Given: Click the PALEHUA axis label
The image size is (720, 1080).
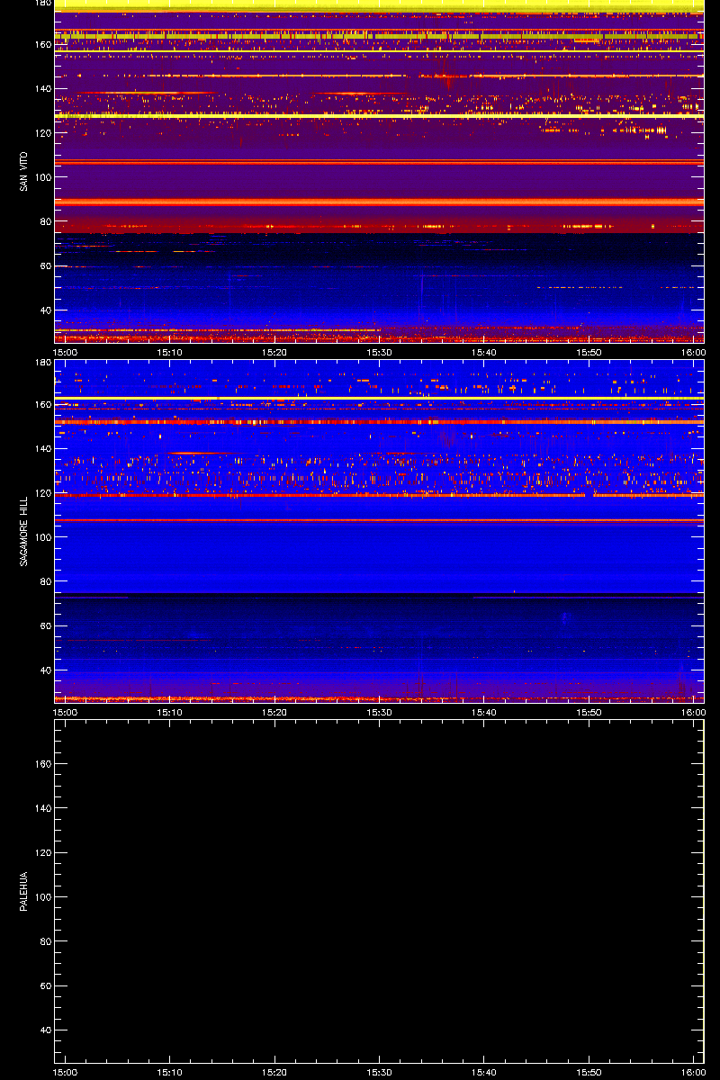Looking at the screenshot, I should pos(22,891).
